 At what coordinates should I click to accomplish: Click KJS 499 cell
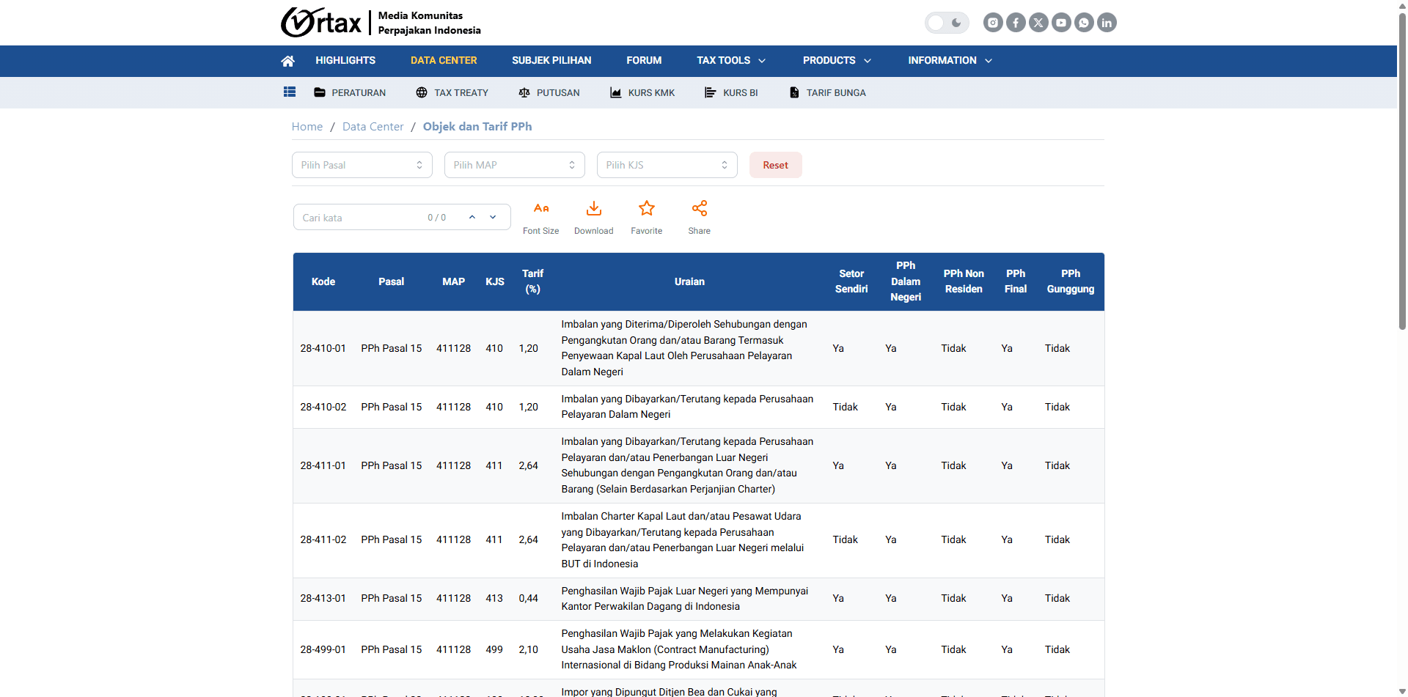pyautogui.click(x=494, y=649)
